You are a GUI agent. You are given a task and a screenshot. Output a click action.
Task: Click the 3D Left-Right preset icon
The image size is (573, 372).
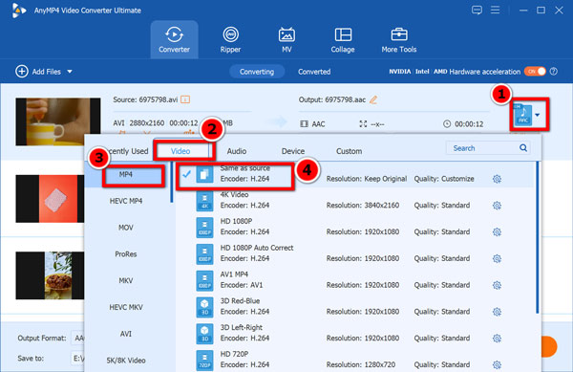[x=204, y=334]
